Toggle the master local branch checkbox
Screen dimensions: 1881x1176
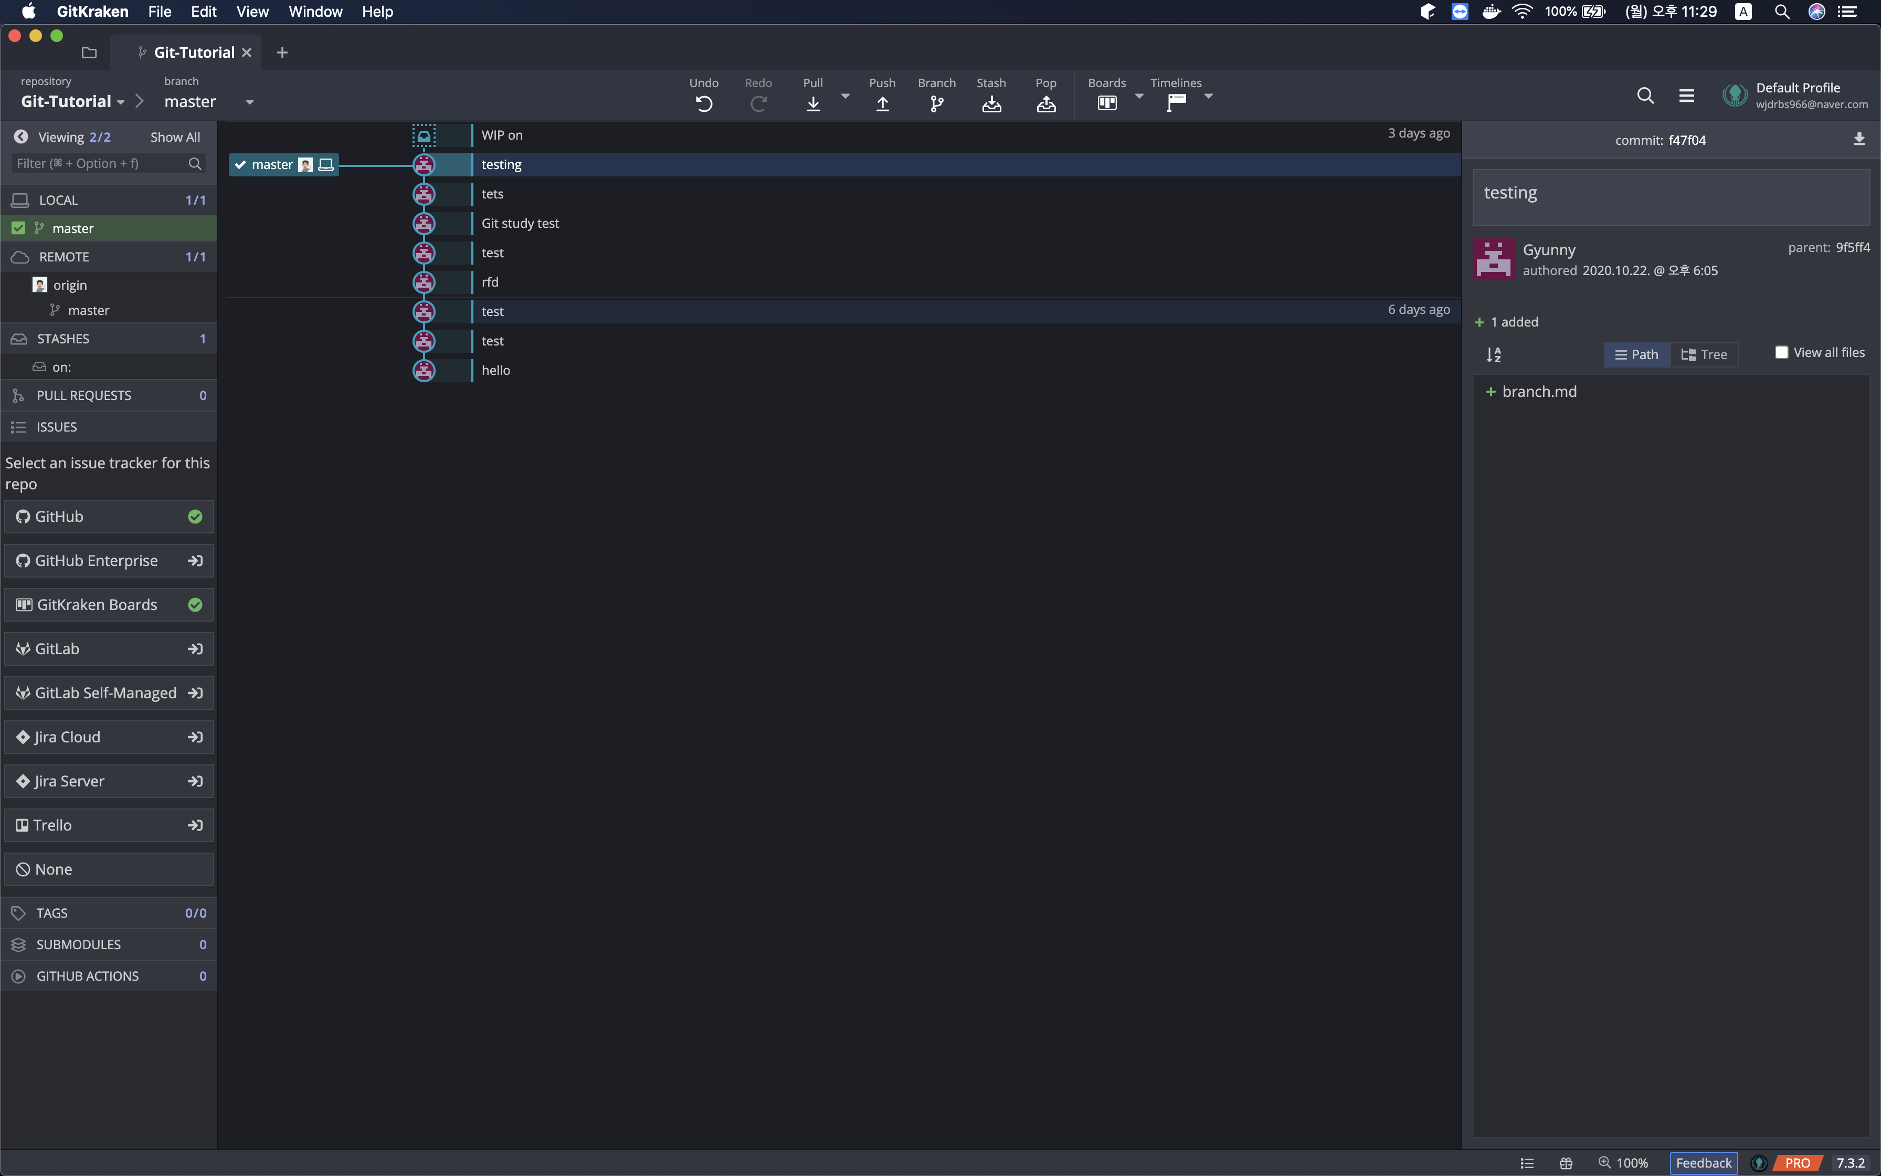19,228
